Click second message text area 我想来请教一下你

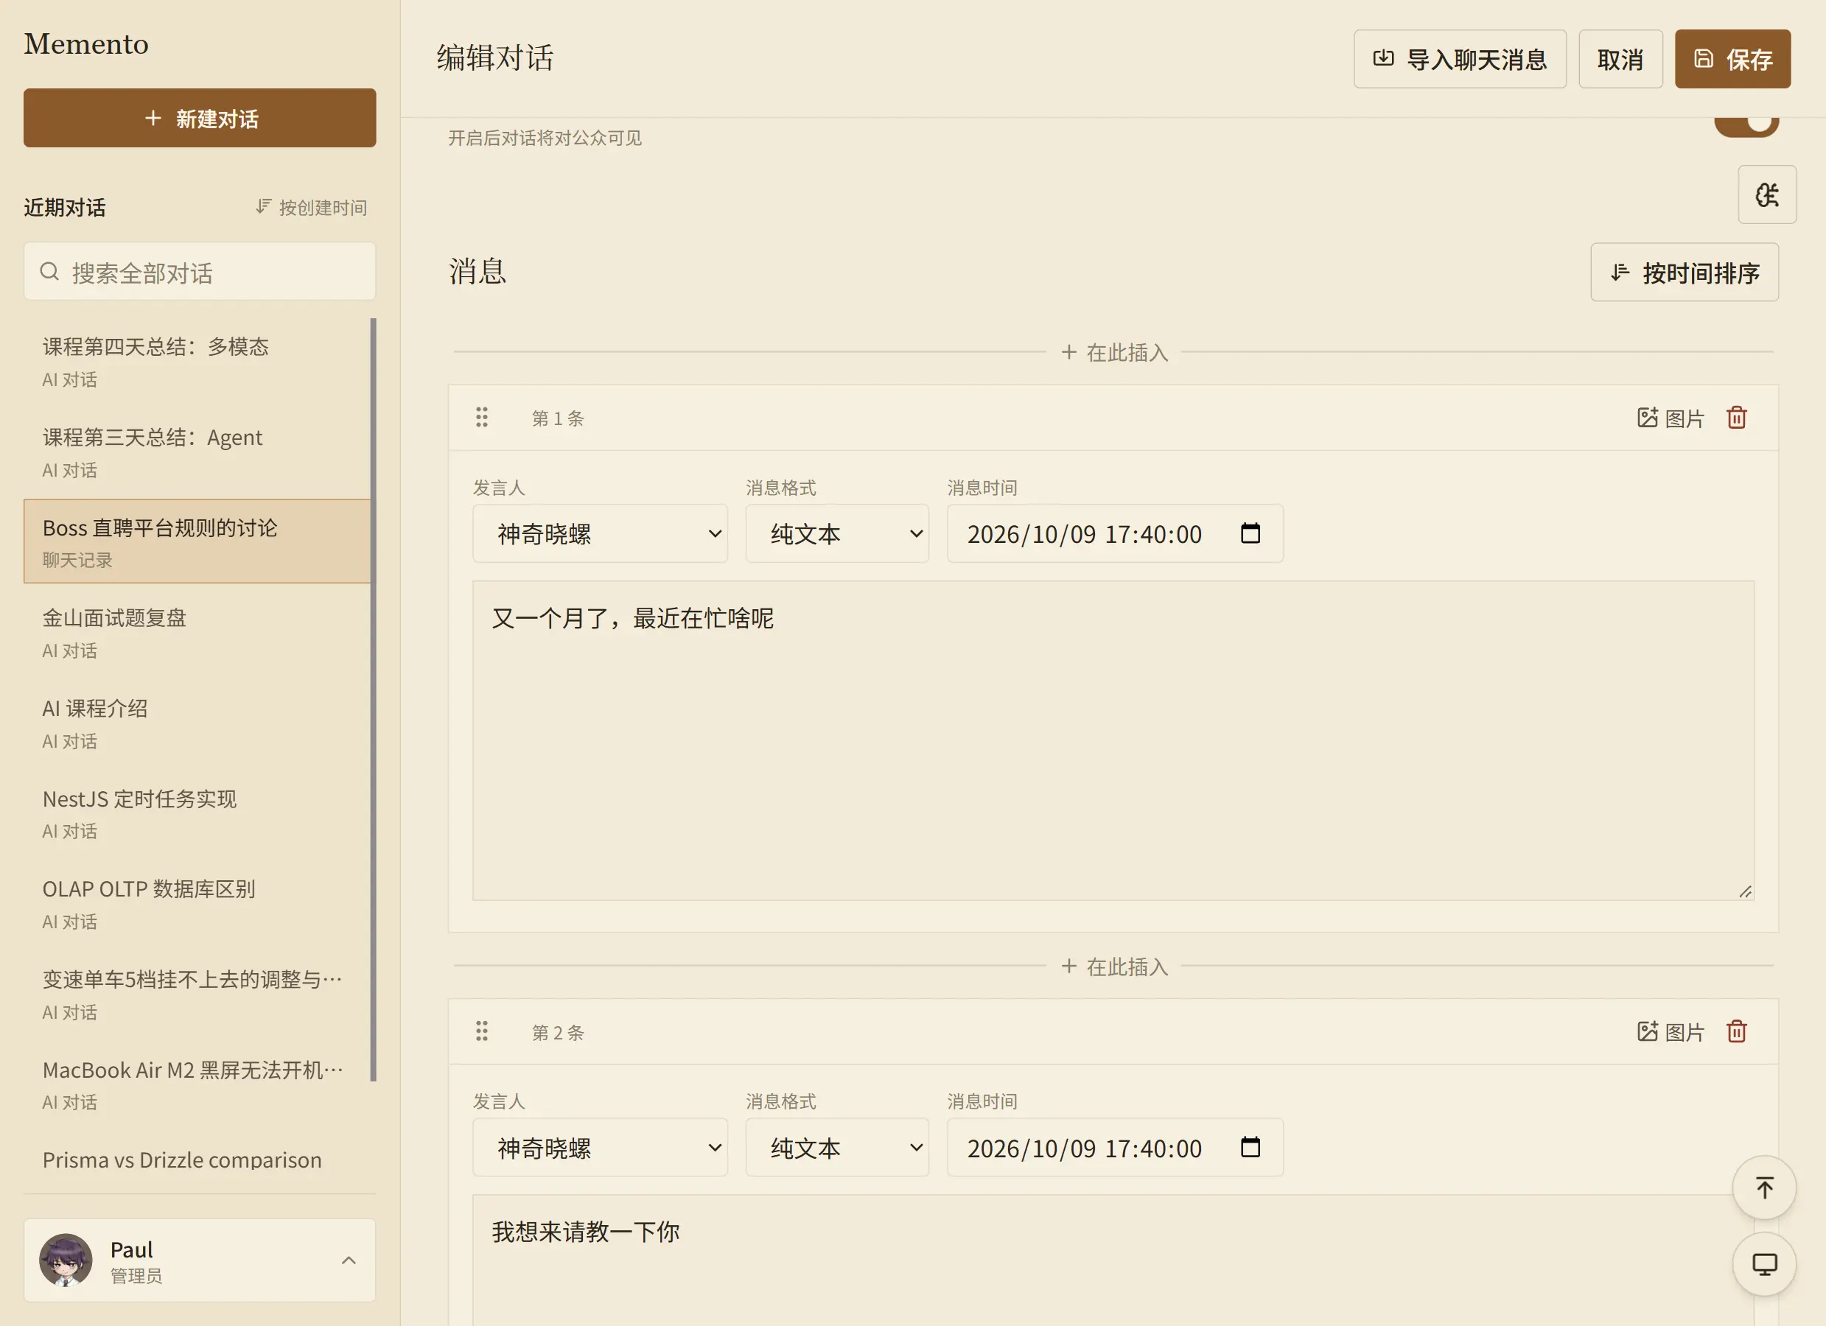tap(1113, 1260)
